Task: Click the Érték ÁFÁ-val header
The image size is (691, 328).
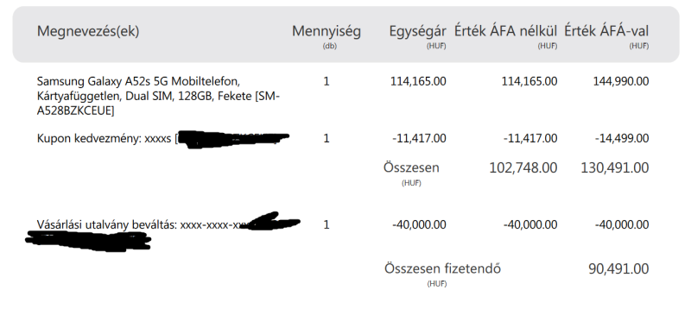Action: point(606,31)
